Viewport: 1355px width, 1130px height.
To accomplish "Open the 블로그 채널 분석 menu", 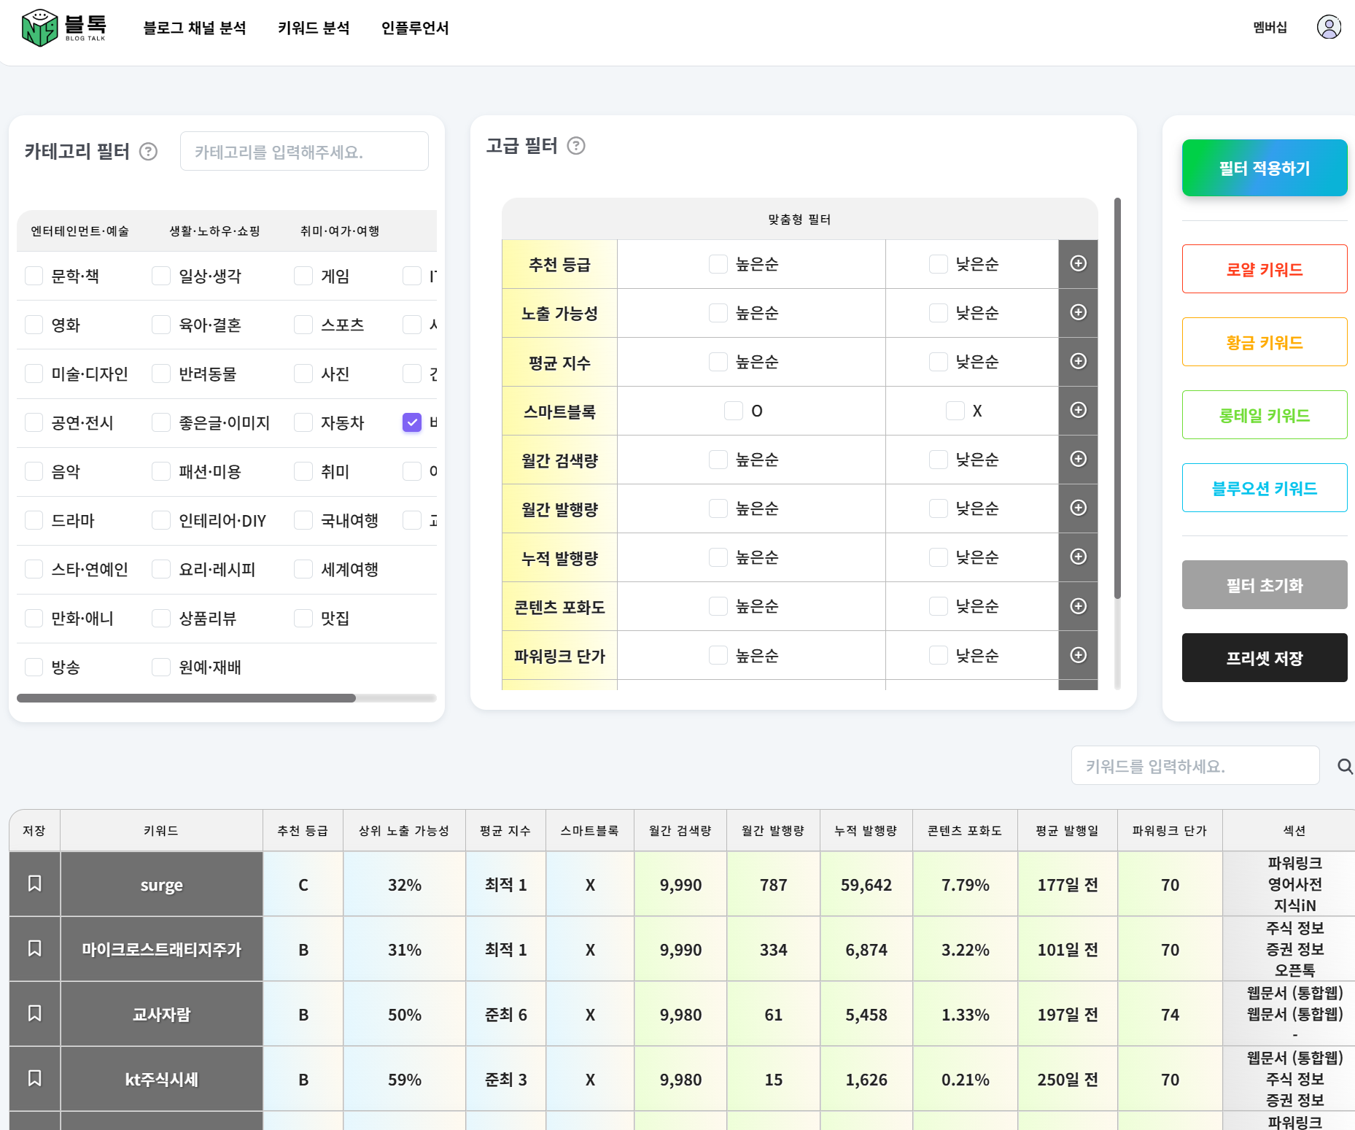I will (195, 28).
